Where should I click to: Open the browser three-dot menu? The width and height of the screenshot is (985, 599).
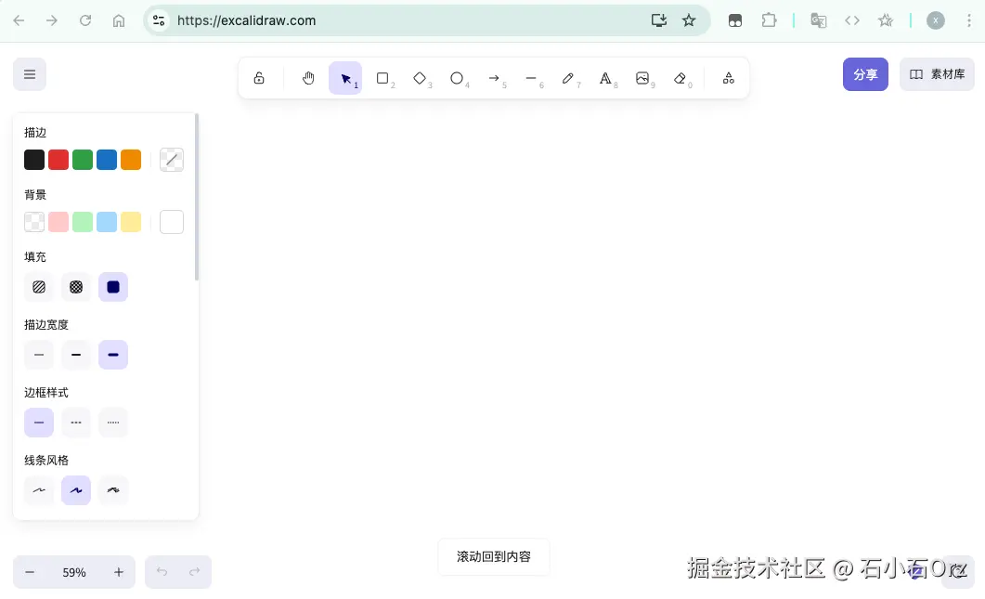968,20
